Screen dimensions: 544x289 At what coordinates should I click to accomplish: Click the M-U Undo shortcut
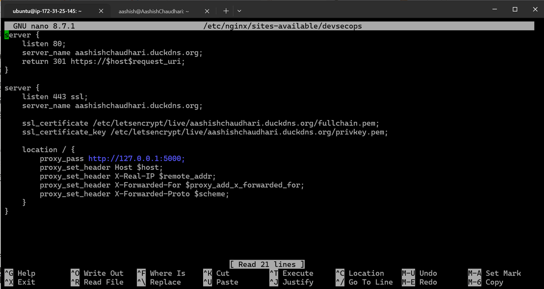(420, 273)
